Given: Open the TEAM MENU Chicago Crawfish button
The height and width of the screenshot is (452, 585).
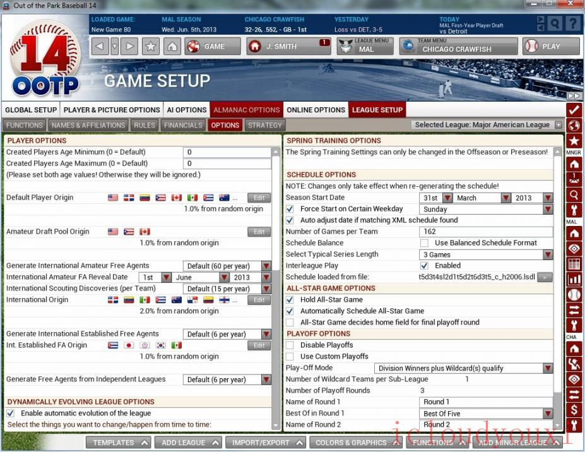Looking at the screenshot, I should pyautogui.click(x=459, y=46).
